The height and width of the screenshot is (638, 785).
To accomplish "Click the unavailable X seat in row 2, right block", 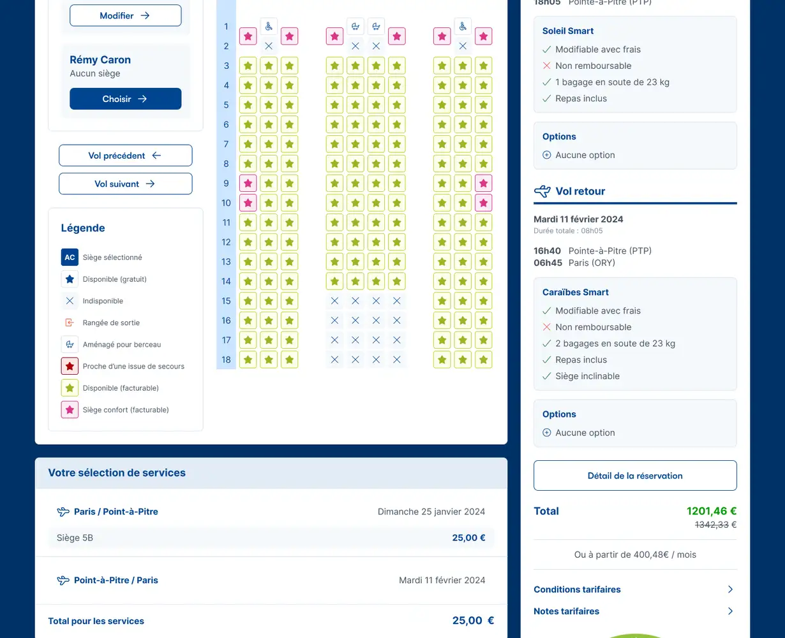I will [463, 46].
